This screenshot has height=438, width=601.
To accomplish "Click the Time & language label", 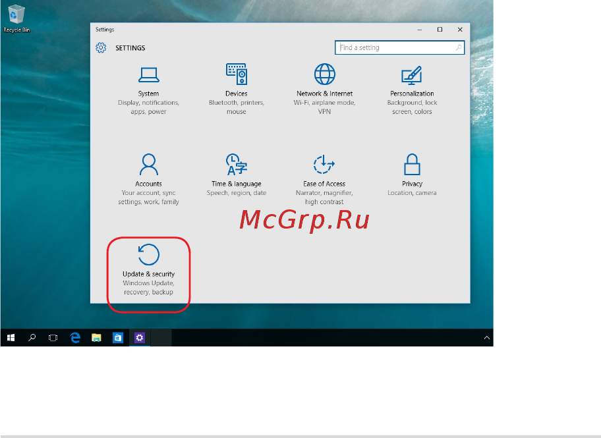I will [237, 184].
